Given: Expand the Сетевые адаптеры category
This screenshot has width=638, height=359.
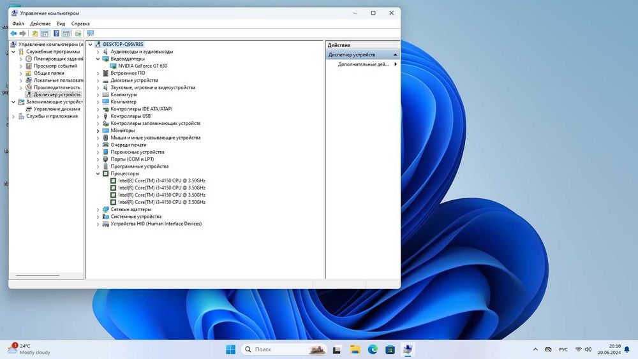Looking at the screenshot, I should point(98,209).
